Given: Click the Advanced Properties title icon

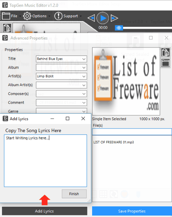Looking at the screenshot, I should pos(5,38).
